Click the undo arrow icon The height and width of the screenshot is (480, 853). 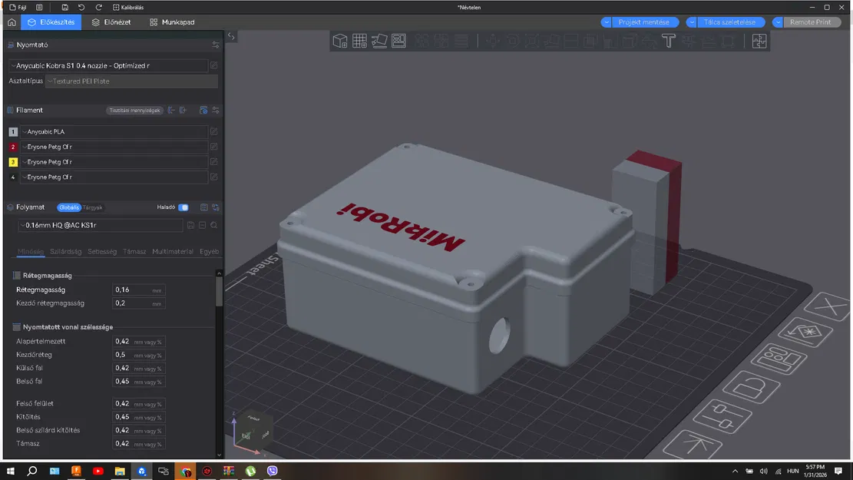point(81,7)
